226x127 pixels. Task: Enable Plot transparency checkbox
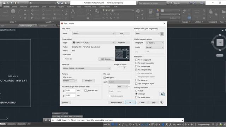(136, 66)
